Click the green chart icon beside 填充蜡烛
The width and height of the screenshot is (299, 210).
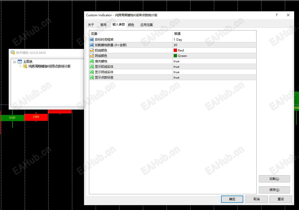click(x=92, y=61)
